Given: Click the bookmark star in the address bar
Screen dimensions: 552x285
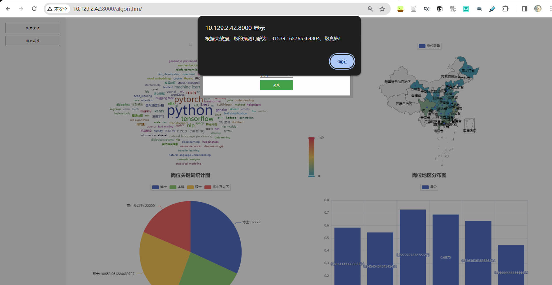Looking at the screenshot, I should 382,9.
